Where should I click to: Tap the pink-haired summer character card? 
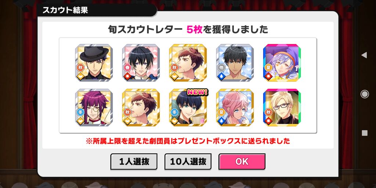coord(235,108)
